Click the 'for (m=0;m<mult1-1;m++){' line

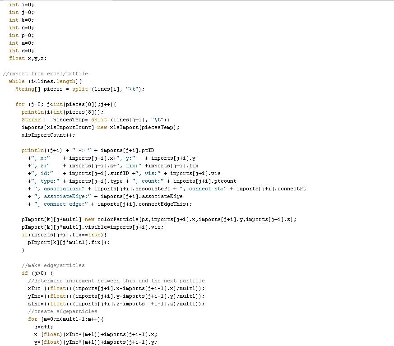pyautogui.click(x=65, y=319)
